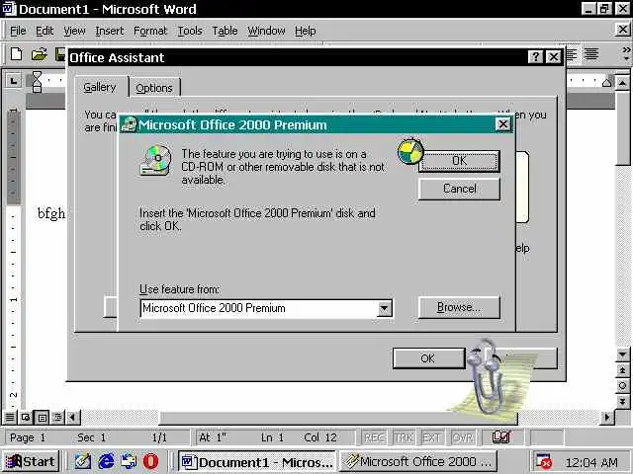633x474 pixels.
Task: Click the CD-ROM icon in the dialog
Action: pyautogui.click(x=156, y=160)
